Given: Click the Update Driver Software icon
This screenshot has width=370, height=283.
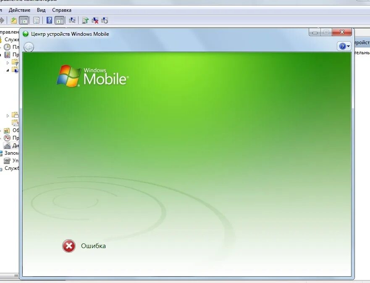Looking at the screenshot, I should pyautogui.click(x=85, y=21).
